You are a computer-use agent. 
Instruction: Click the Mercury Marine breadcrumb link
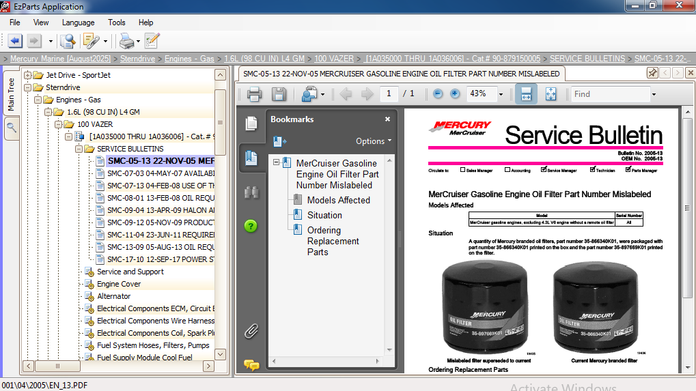coord(60,59)
